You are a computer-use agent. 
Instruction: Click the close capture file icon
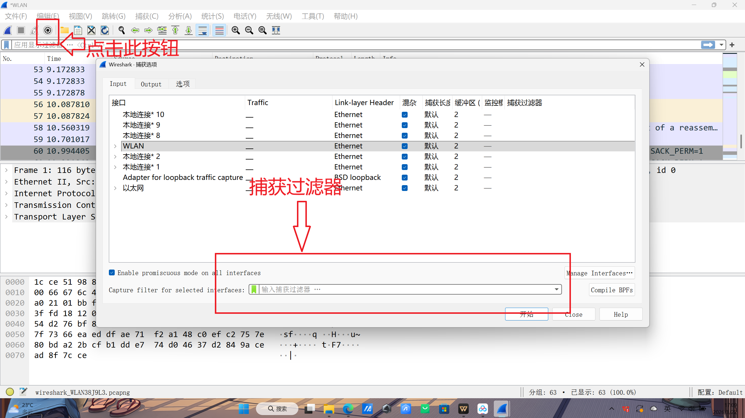point(91,30)
